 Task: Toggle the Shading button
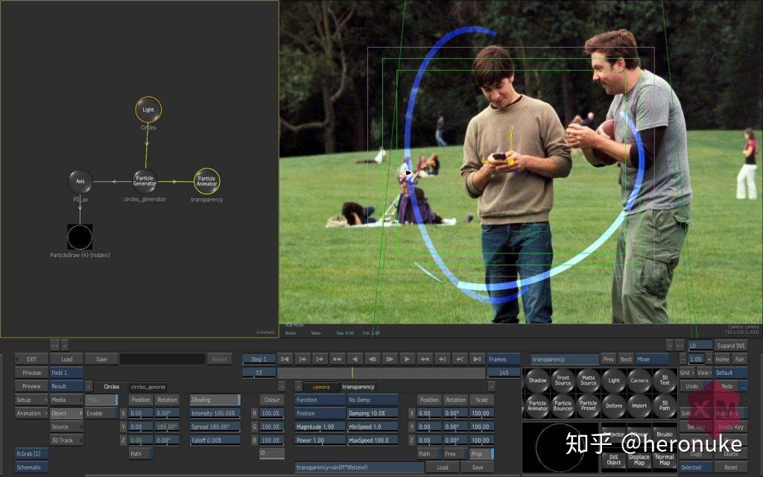point(215,399)
